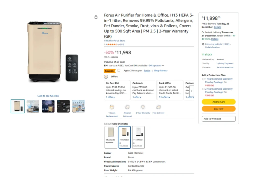Open the Cashback offer card
The width and height of the screenshot is (265, 177).
(x=143, y=90)
